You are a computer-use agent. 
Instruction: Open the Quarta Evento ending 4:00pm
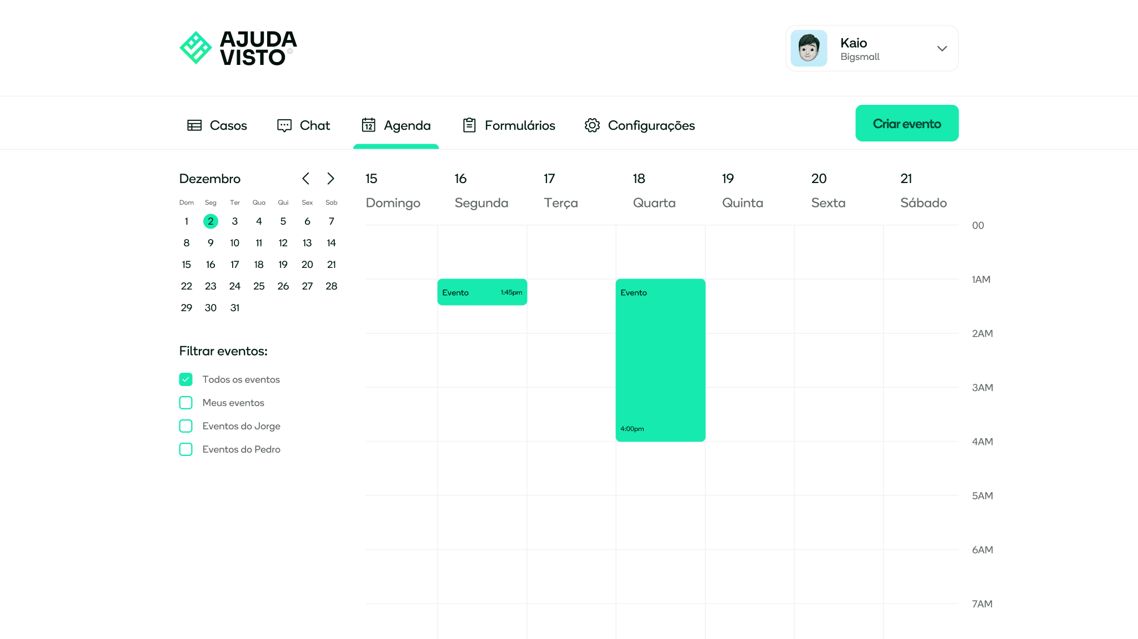[660, 361]
